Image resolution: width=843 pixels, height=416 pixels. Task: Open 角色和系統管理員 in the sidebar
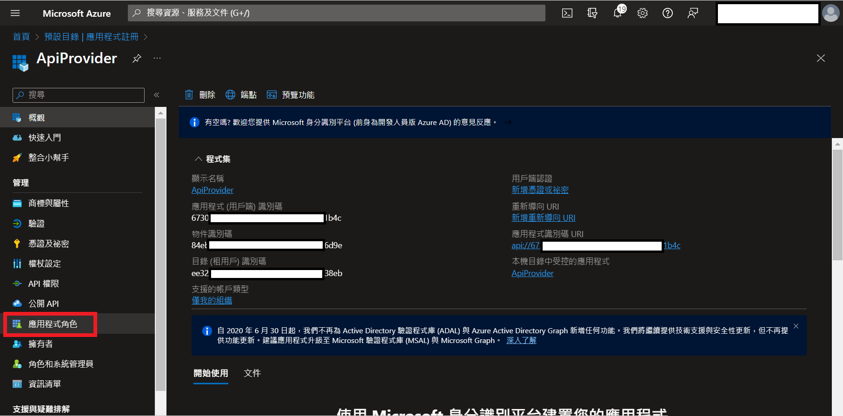(77, 364)
